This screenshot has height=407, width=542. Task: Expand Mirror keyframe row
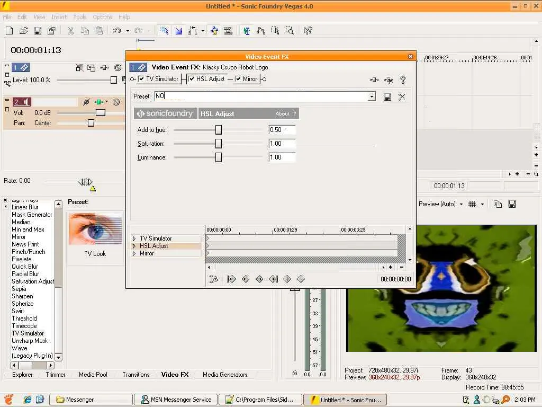coord(134,253)
